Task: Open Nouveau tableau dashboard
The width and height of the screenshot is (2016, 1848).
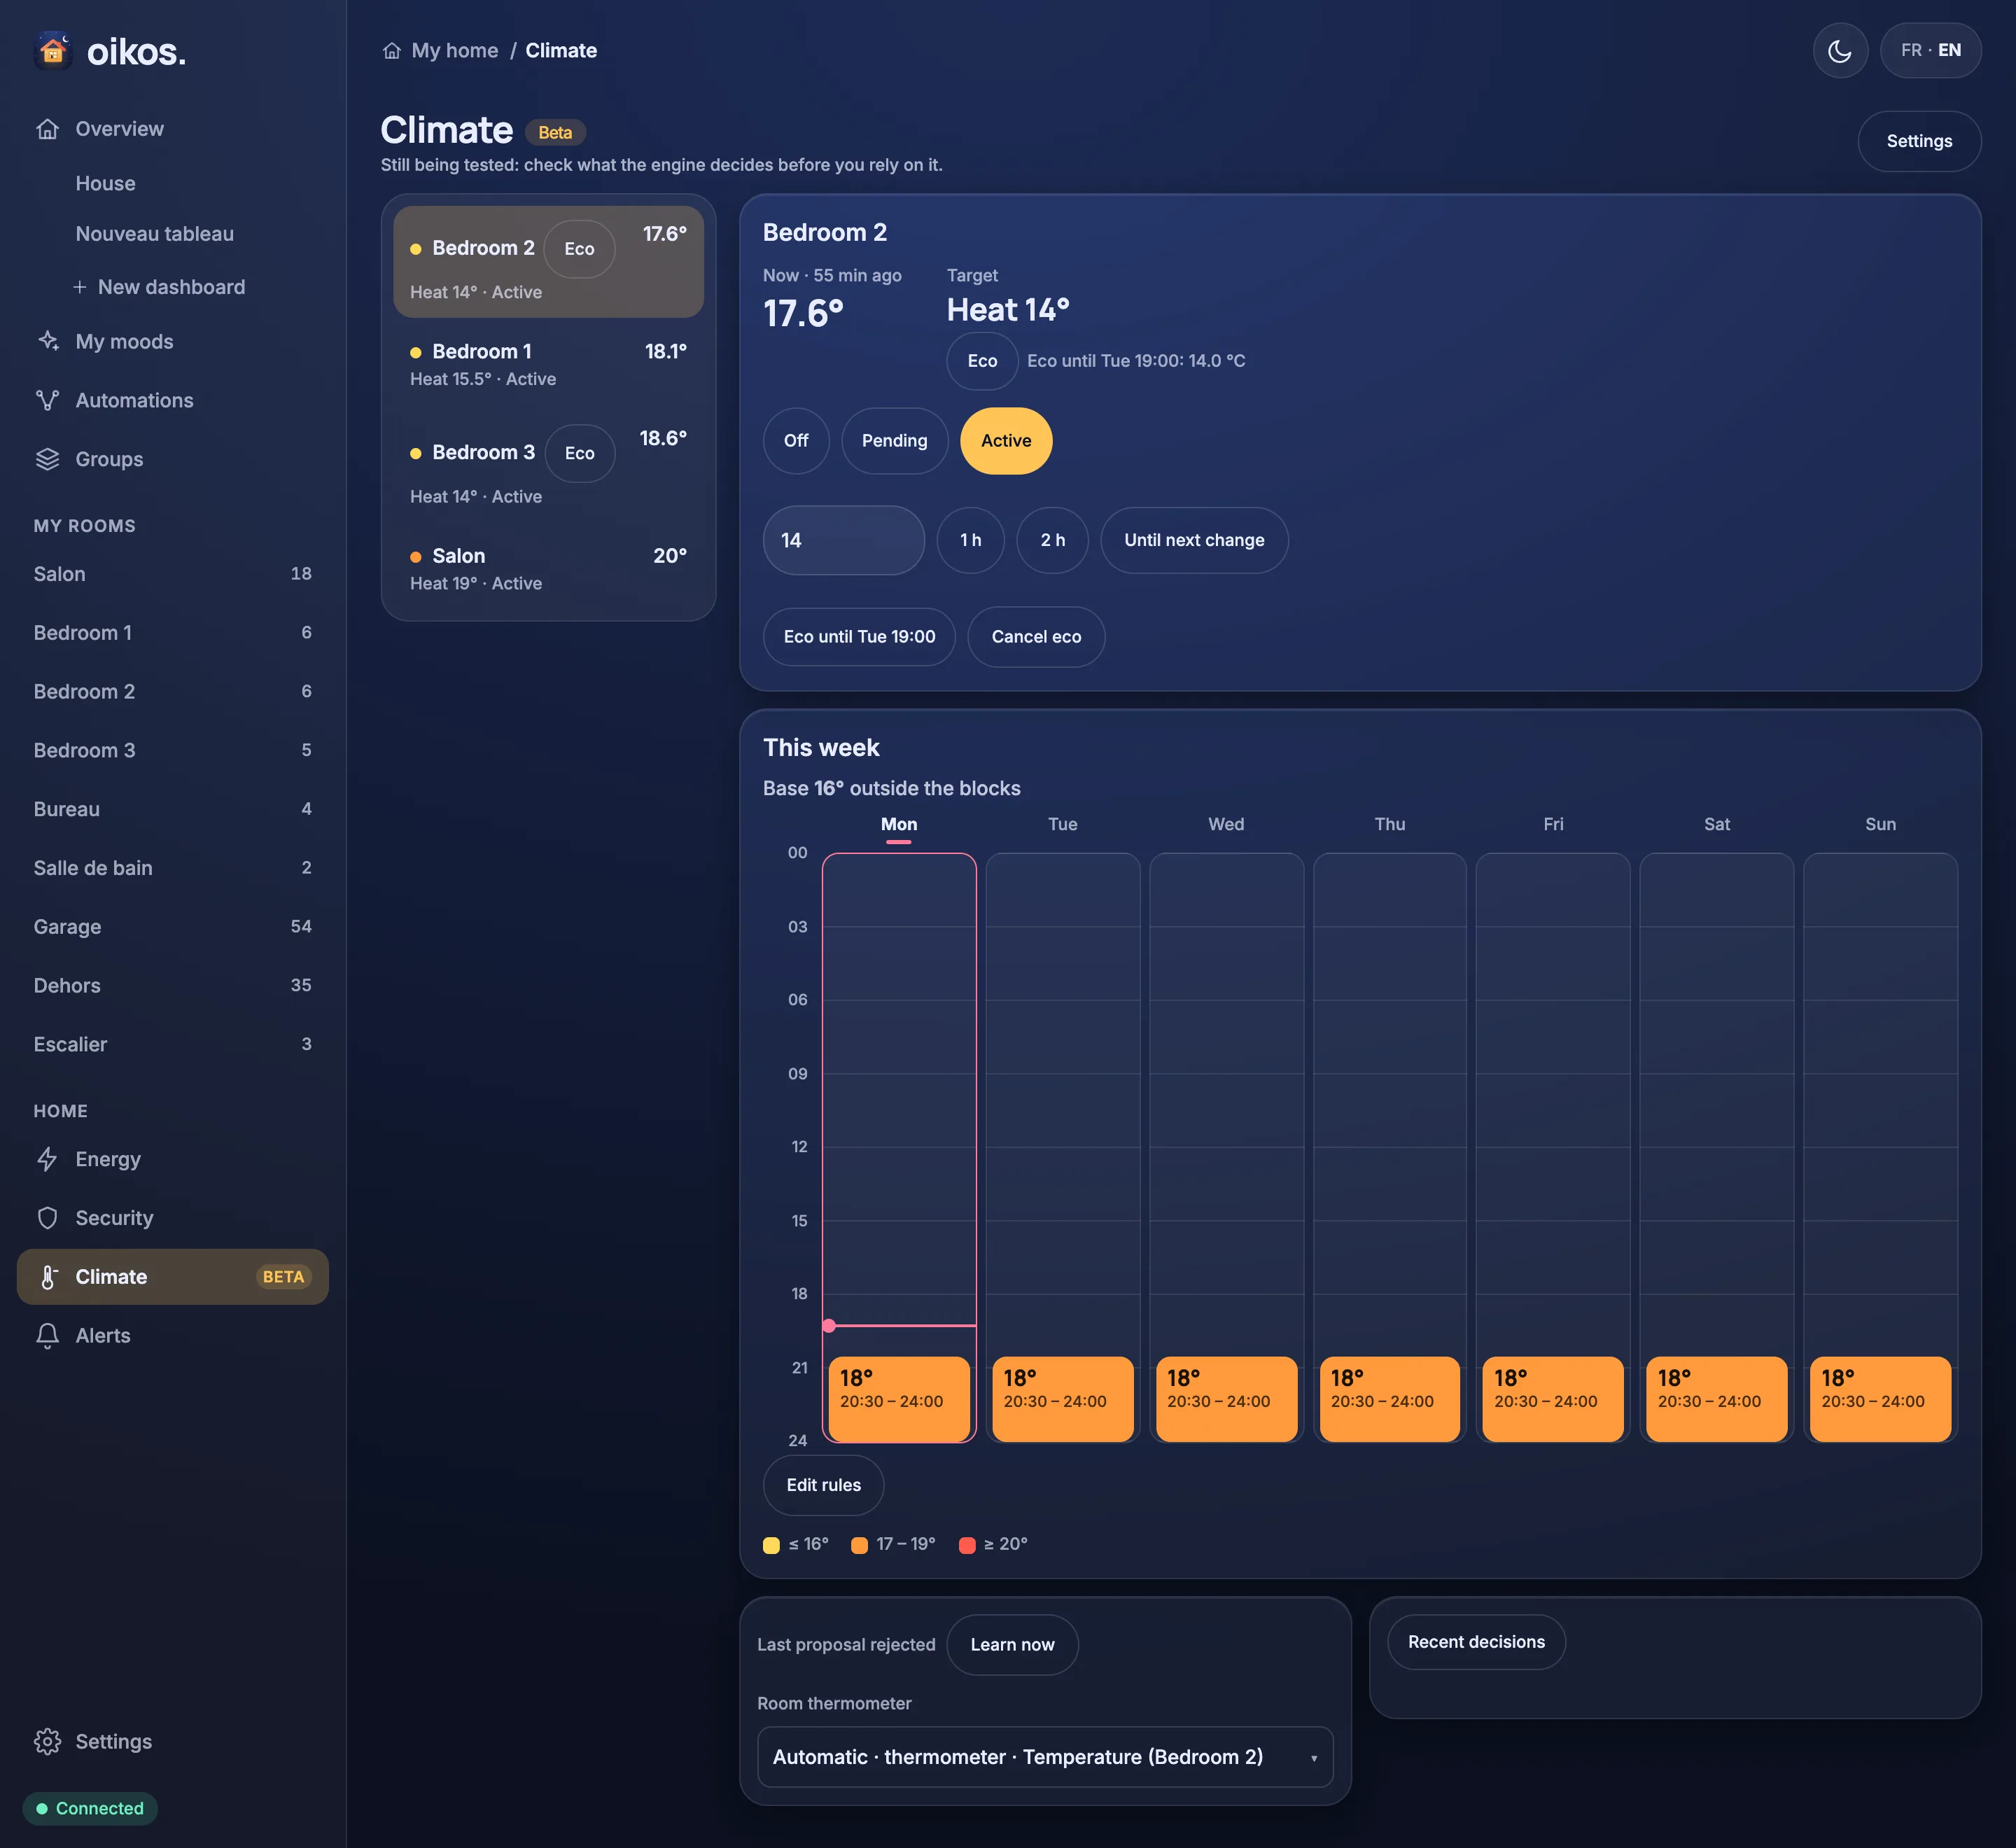Action: 155,234
